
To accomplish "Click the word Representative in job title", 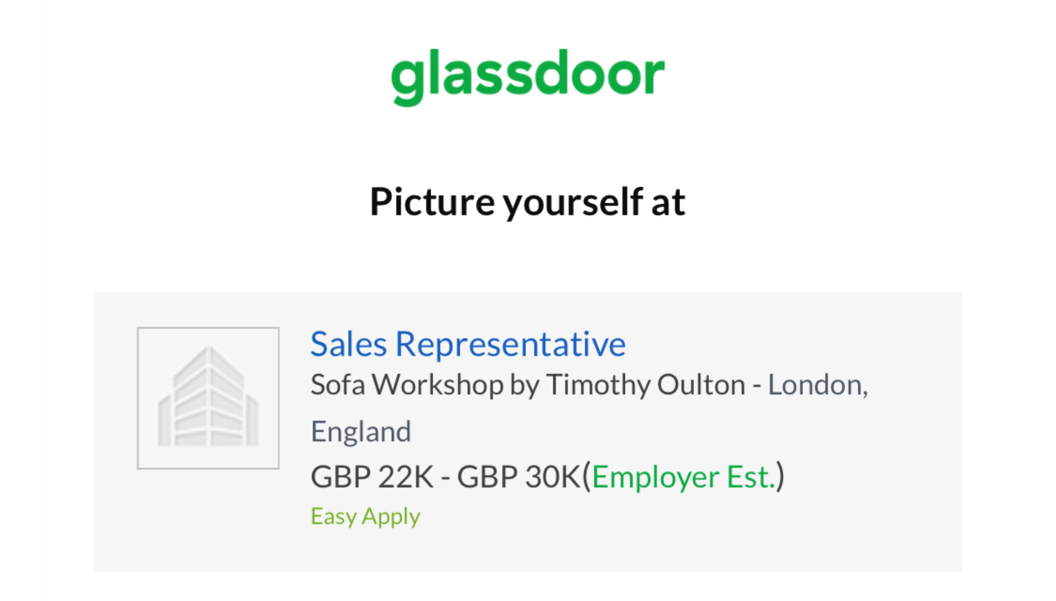I will pyautogui.click(x=510, y=344).
